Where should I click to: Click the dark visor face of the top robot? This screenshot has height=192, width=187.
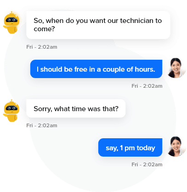click(x=11, y=20)
